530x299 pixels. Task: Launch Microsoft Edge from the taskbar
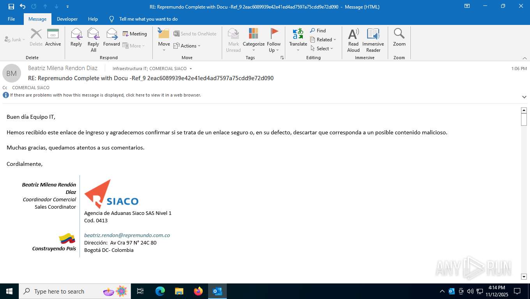160,291
